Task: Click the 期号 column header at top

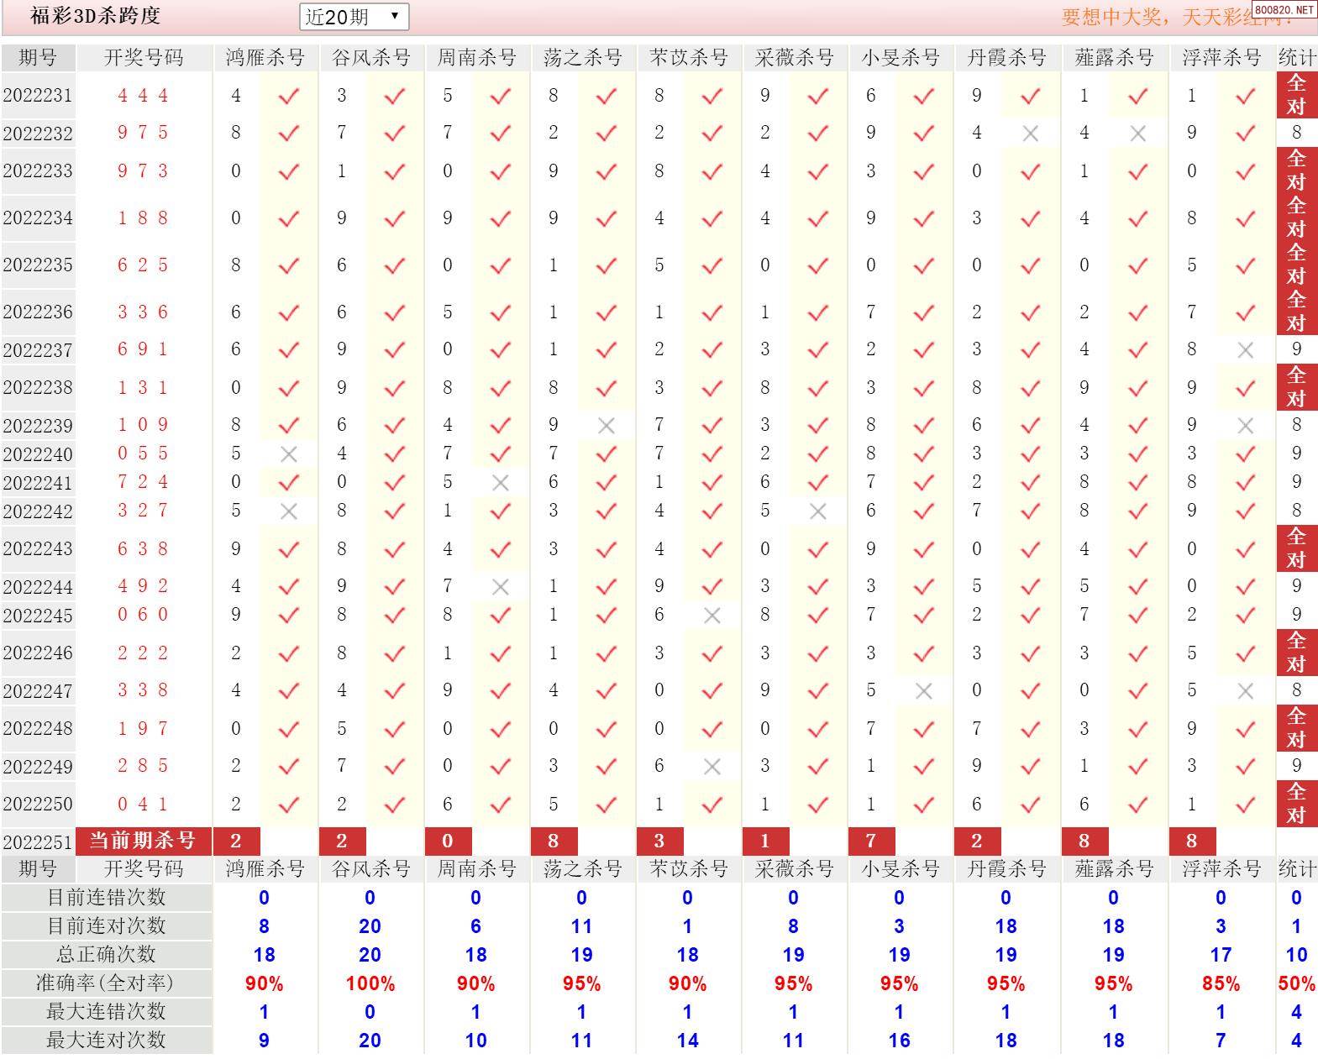Action: coord(38,58)
